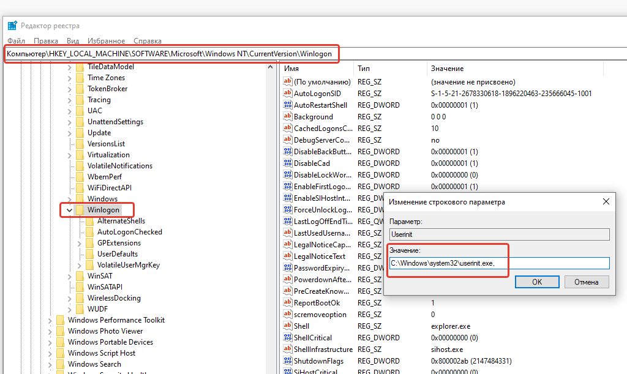Screen dimensions: 627x374
Task: Expand the VolatileUserMgrKey subkey
Action: coord(79,265)
